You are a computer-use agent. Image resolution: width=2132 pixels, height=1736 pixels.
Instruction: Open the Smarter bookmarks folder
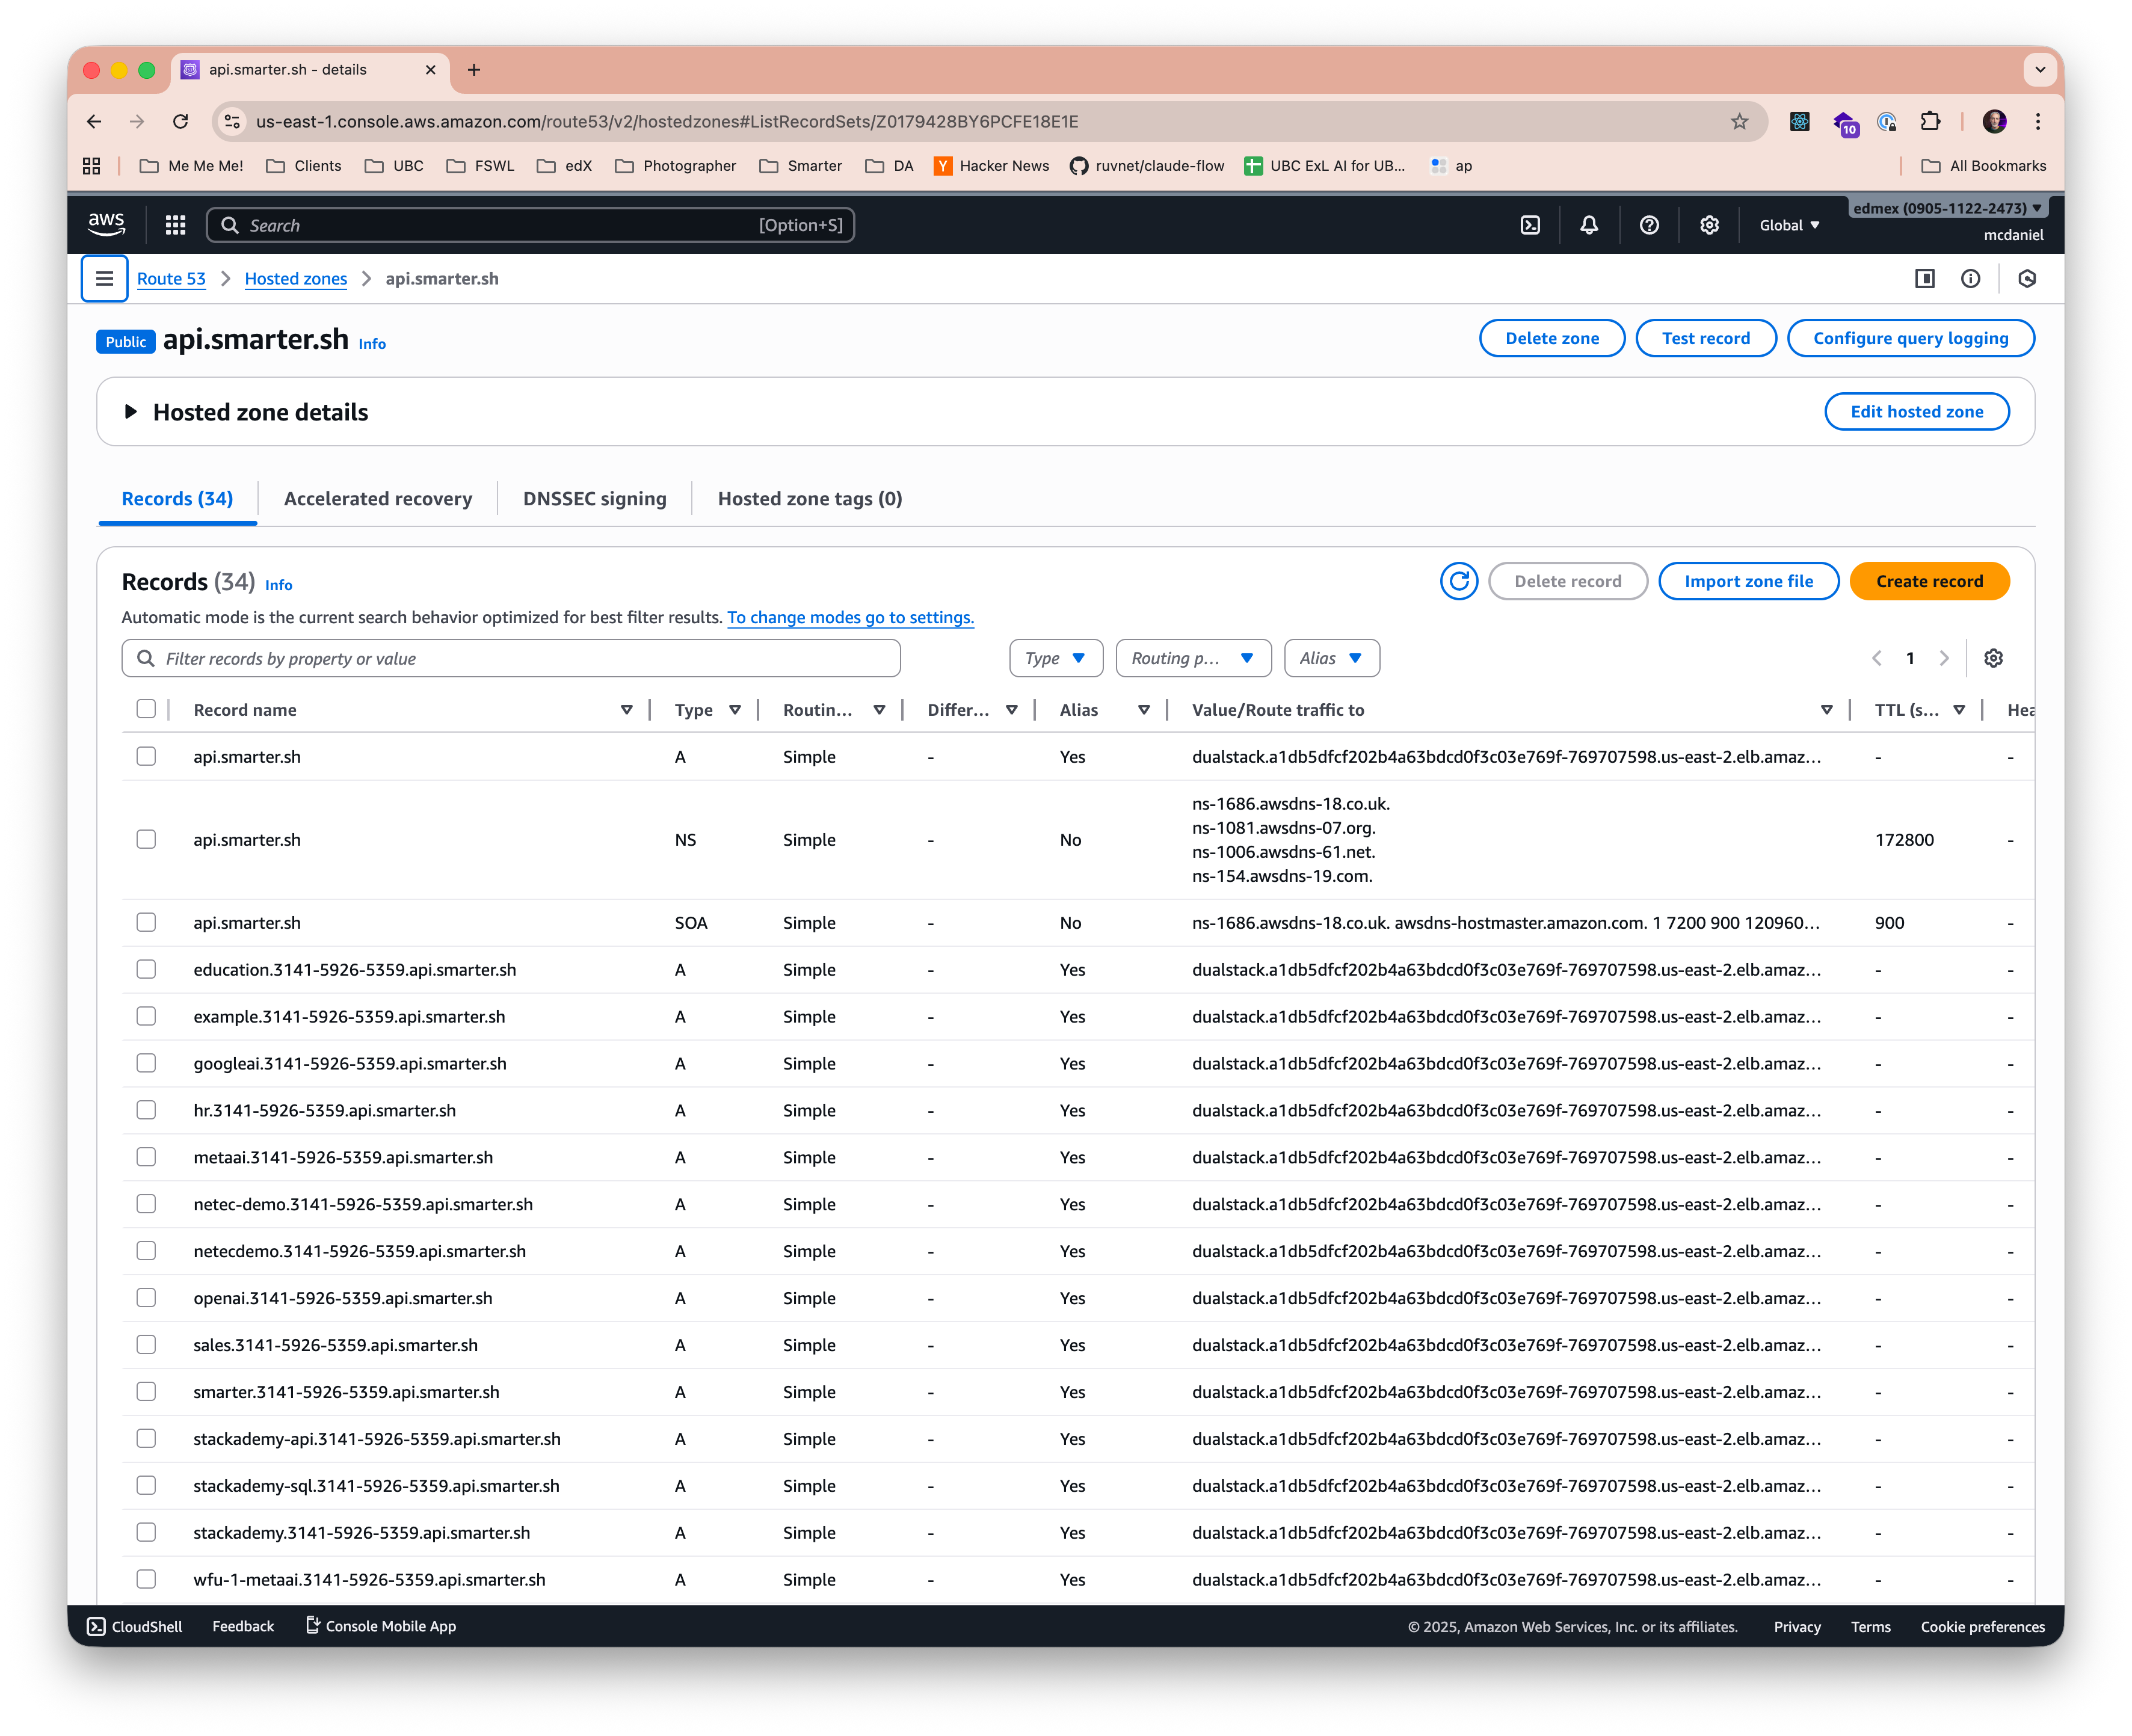[800, 165]
